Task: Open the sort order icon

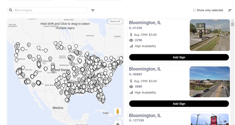Action: (x=230, y=10)
